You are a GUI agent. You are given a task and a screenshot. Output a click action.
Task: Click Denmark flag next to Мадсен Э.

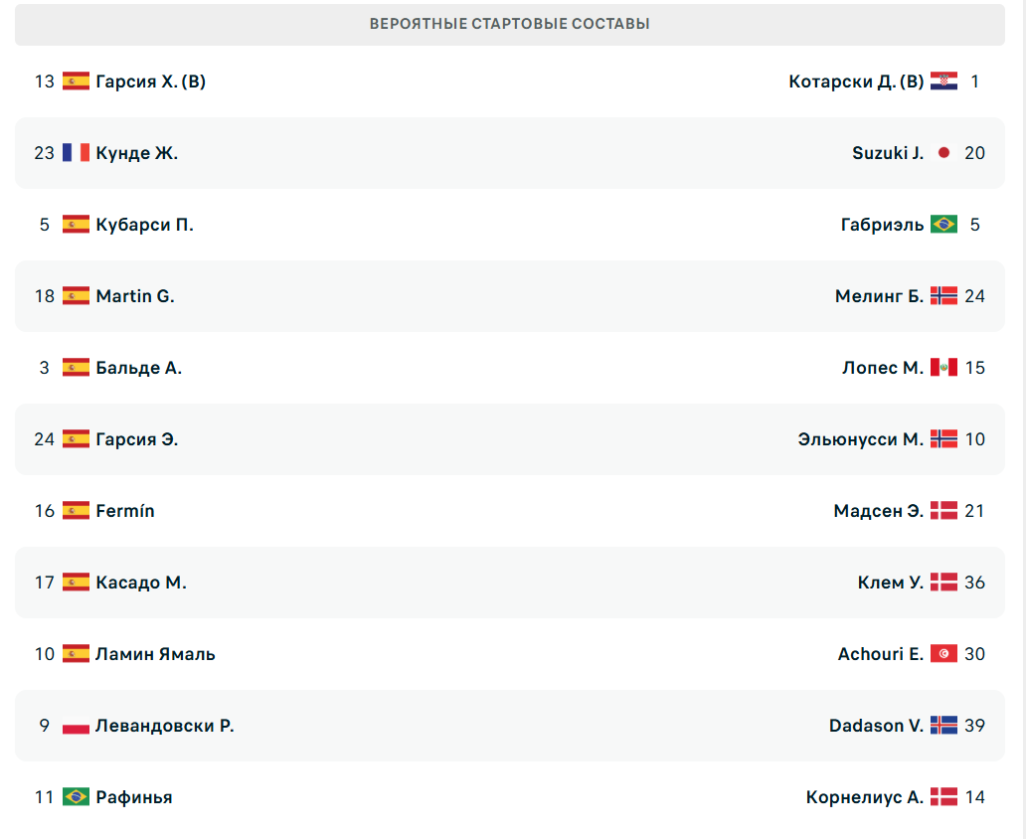pos(943,511)
